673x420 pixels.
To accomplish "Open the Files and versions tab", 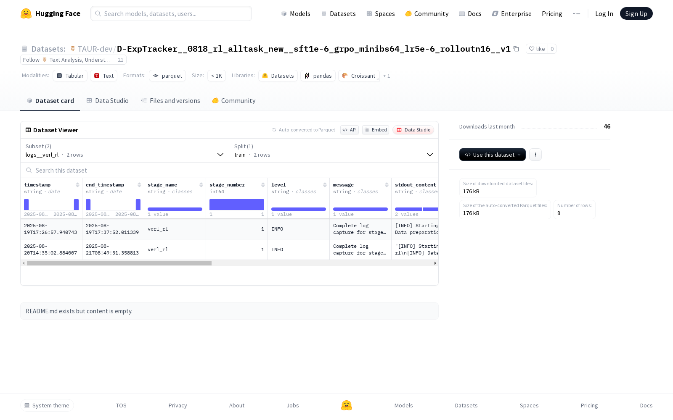I will pyautogui.click(x=170, y=101).
